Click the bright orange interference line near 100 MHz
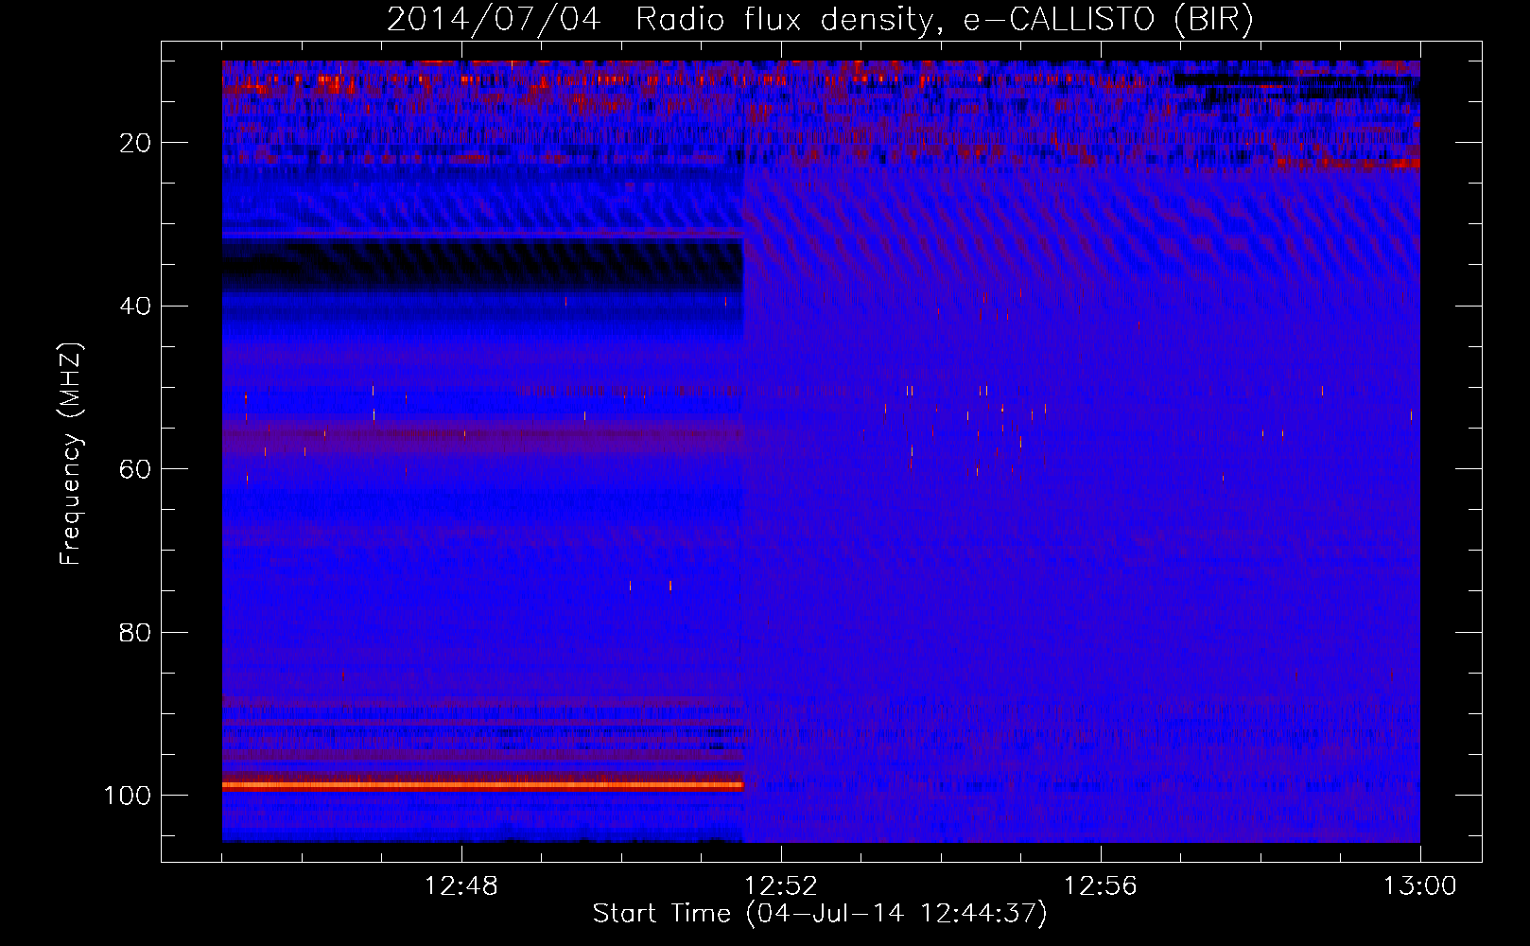Viewport: 1530px width, 946px height. (x=482, y=785)
